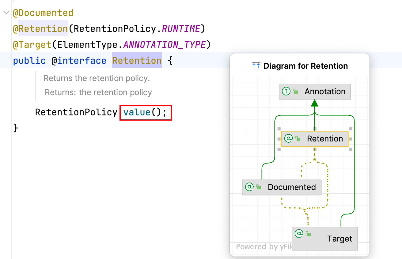The height and width of the screenshot is (259, 402).
Task: Click the interface icon on Annotation node
Action: tap(286, 91)
